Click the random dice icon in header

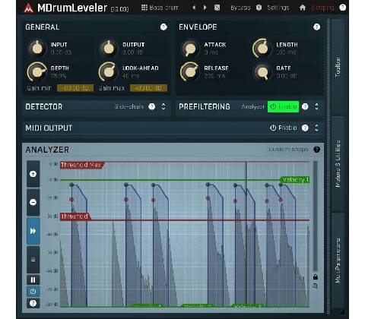coord(217,8)
